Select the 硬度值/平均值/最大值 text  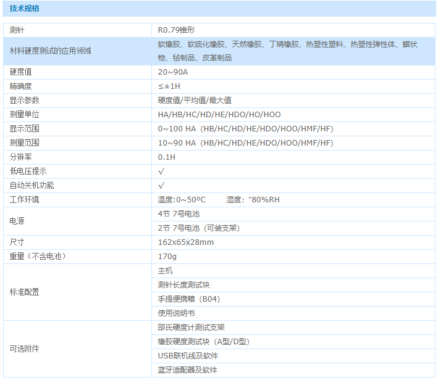195,101
